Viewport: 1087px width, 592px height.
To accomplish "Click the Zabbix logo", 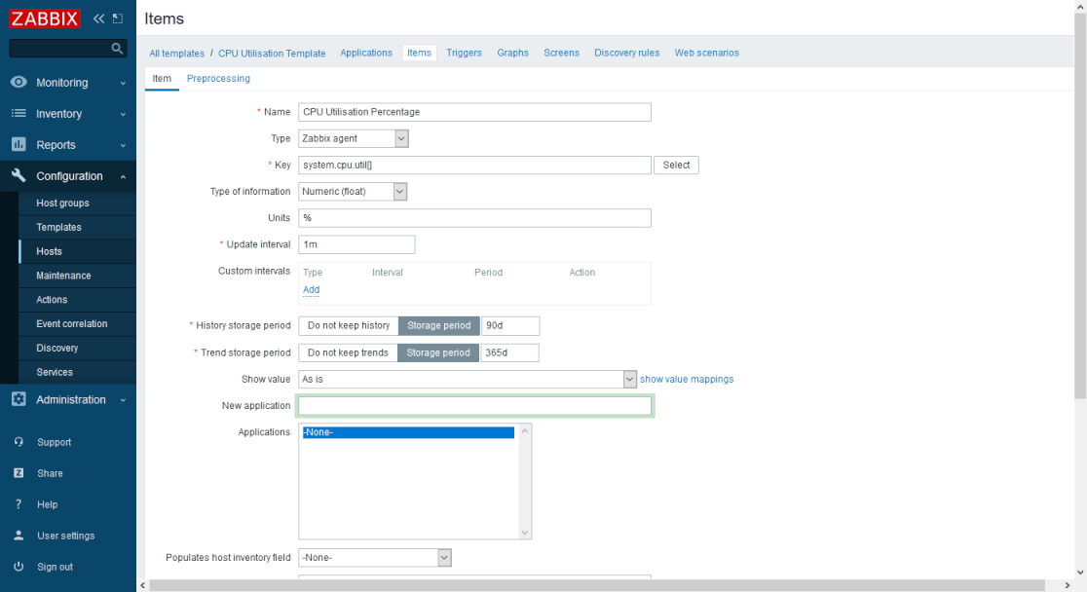I will tap(45, 18).
